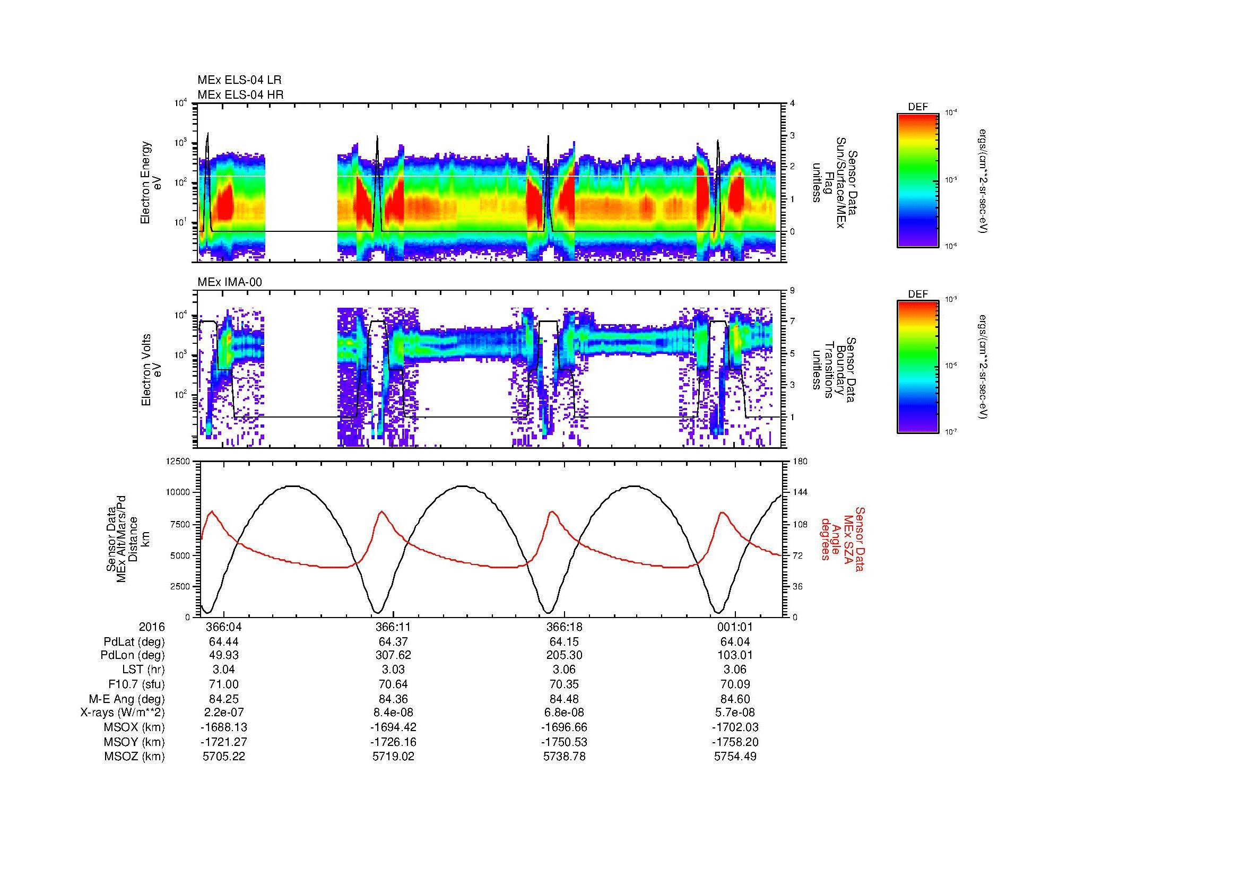
Task: Click the MSOX value -1694.42
Action: coord(394,727)
